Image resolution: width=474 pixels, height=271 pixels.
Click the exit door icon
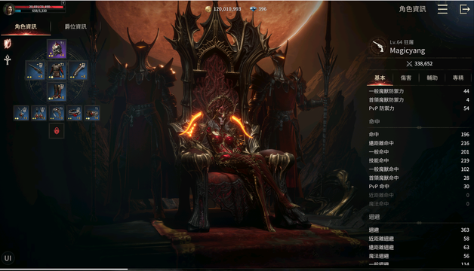pos(464,9)
